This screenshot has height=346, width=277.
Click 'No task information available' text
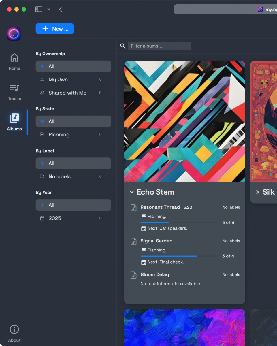pos(170,284)
